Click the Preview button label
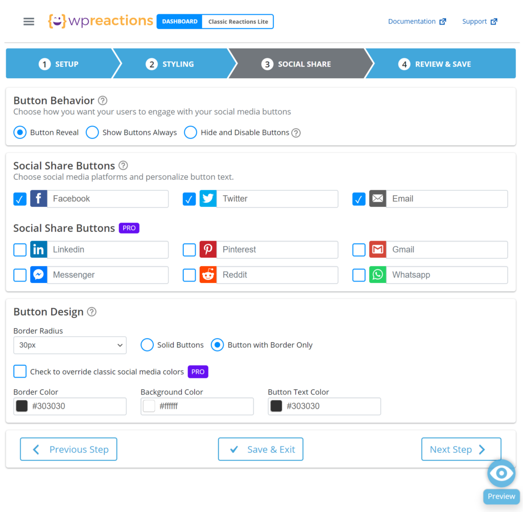Image resolution: width=523 pixels, height=512 pixels. click(502, 496)
